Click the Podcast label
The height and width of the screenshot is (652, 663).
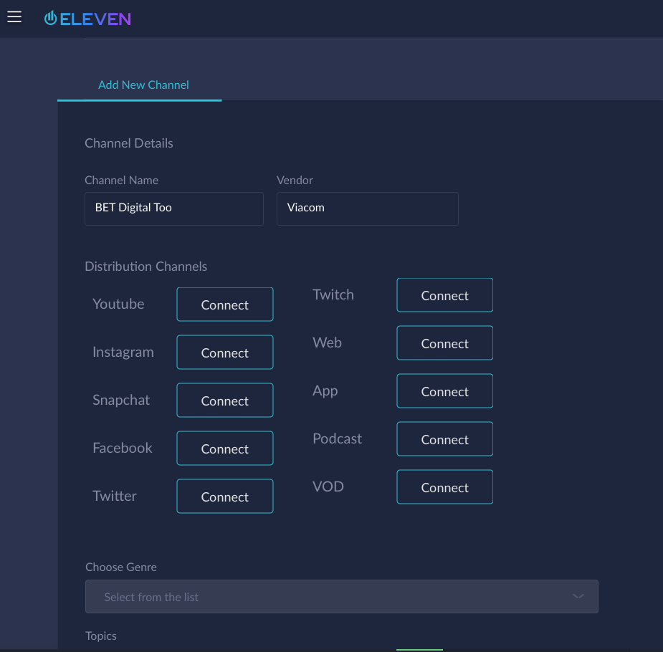(x=337, y=438)
